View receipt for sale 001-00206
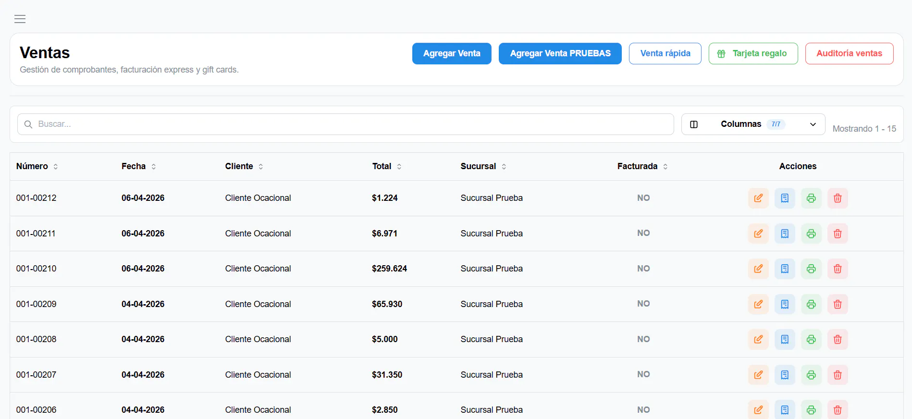Image resolution: width=912 pixels, height=419 pixels. [x=785, y=409]
